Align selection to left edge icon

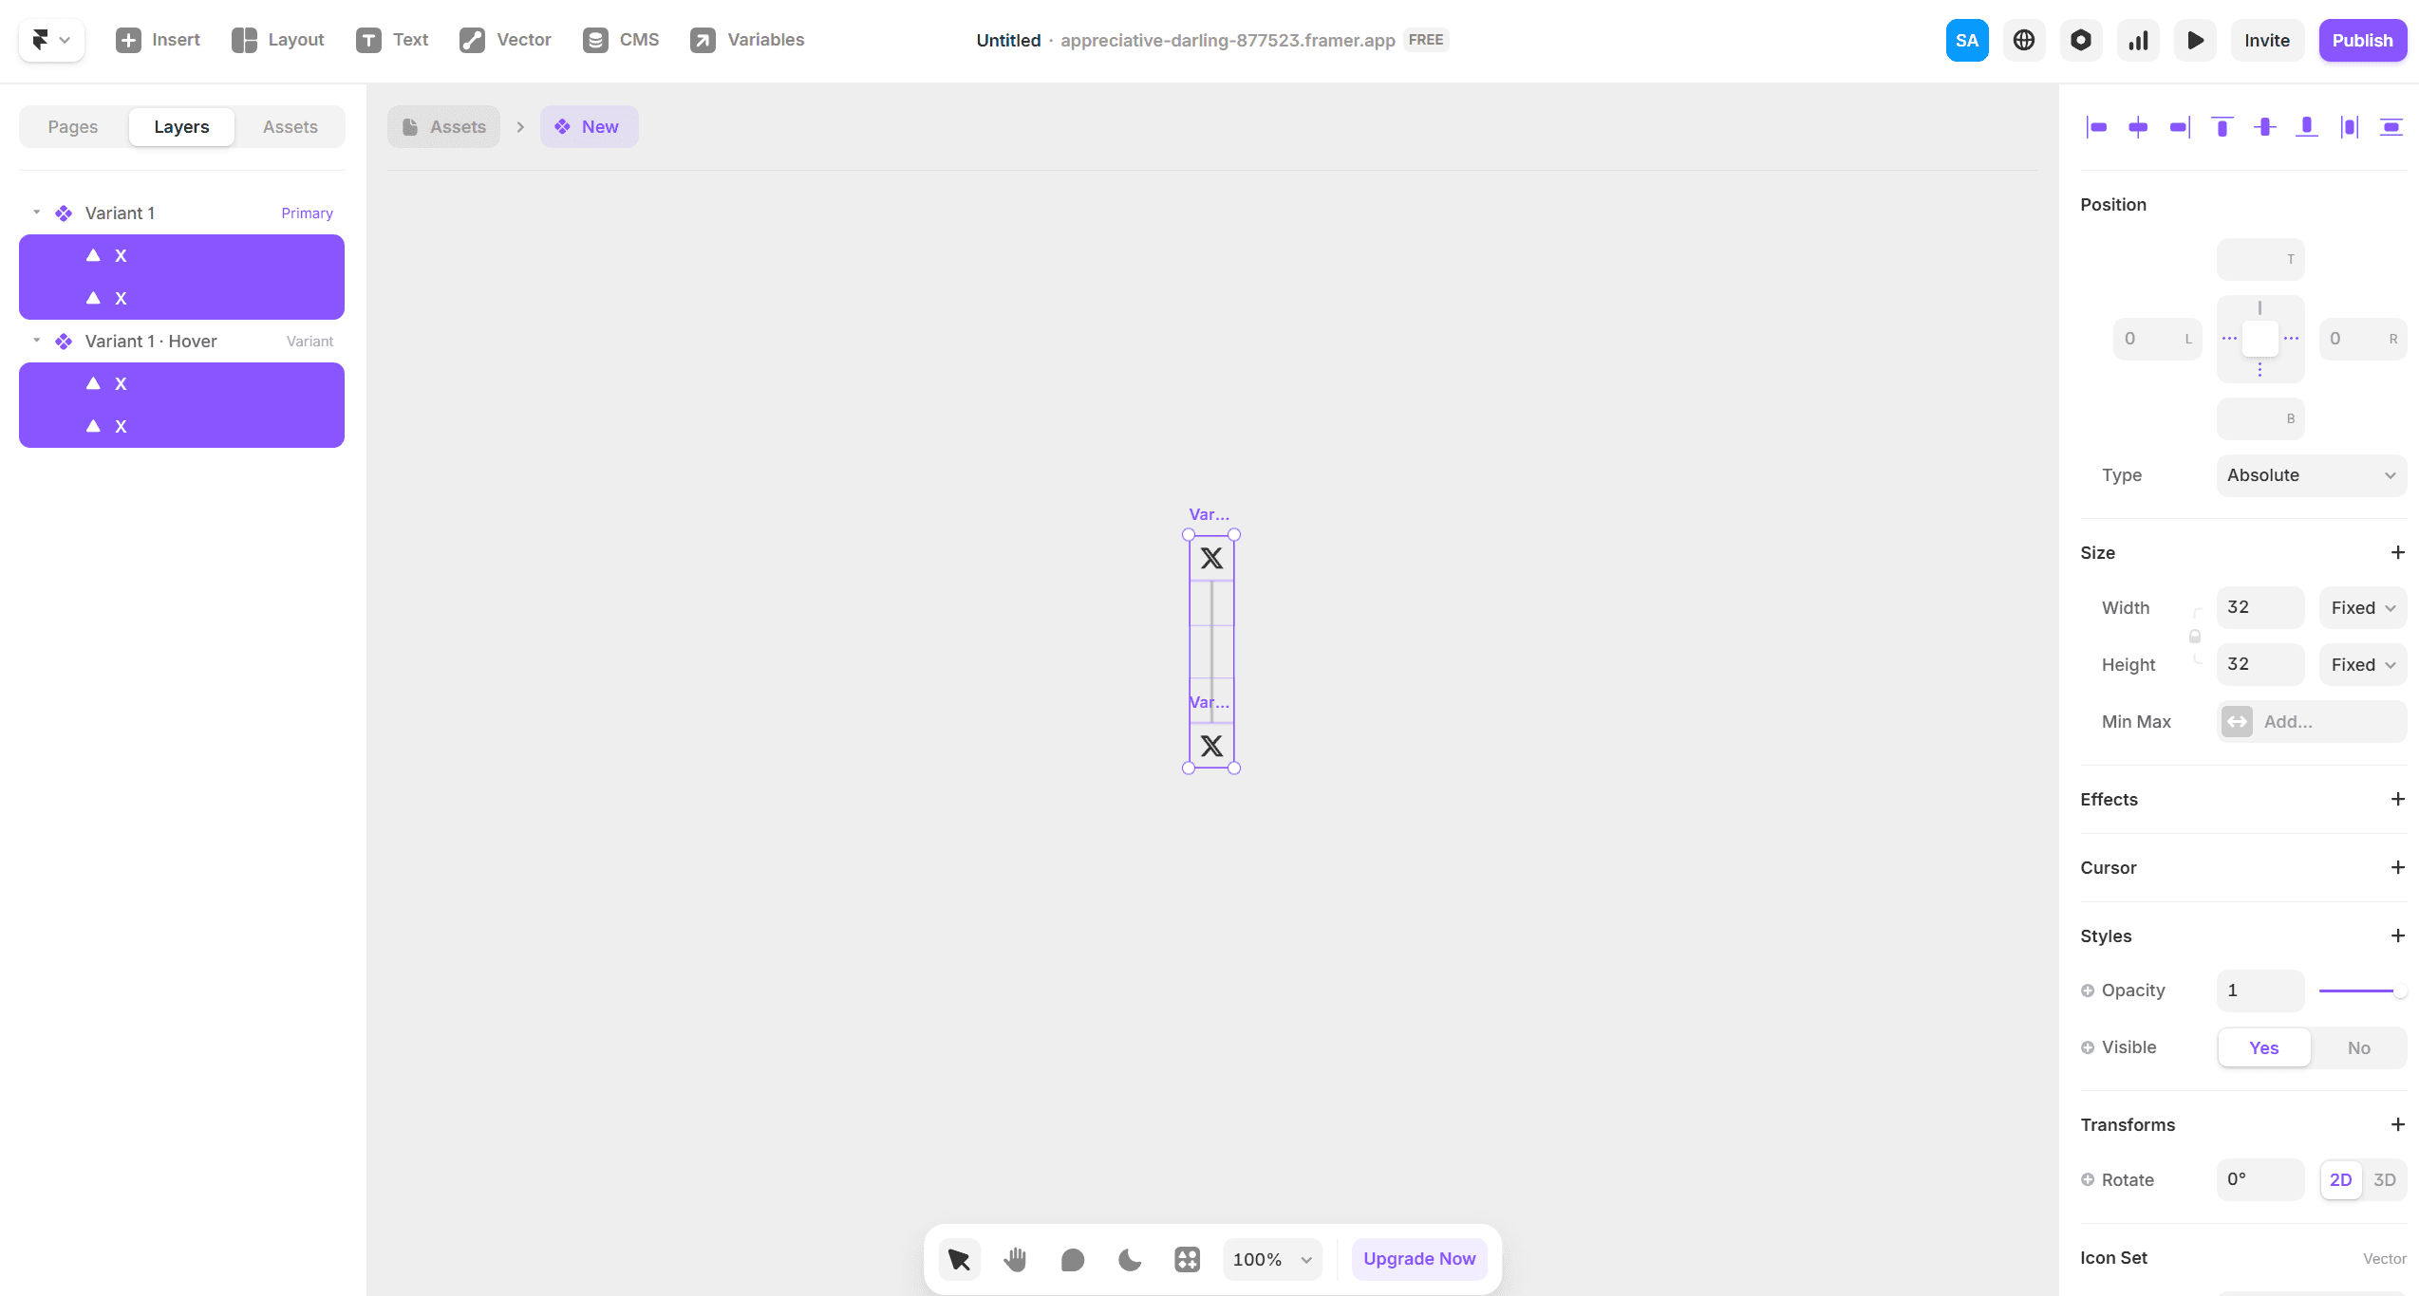click(2096, 127)
